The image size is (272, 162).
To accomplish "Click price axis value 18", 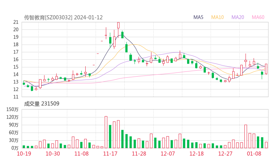I will pyautogui.click(x=16, y=45).
